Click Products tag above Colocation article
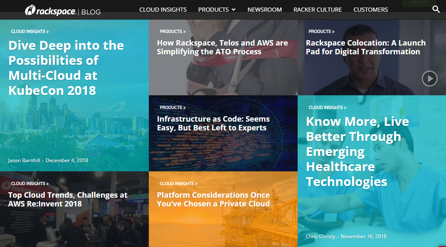The height and width of the screenshot is (247, 446). point(321,32)
